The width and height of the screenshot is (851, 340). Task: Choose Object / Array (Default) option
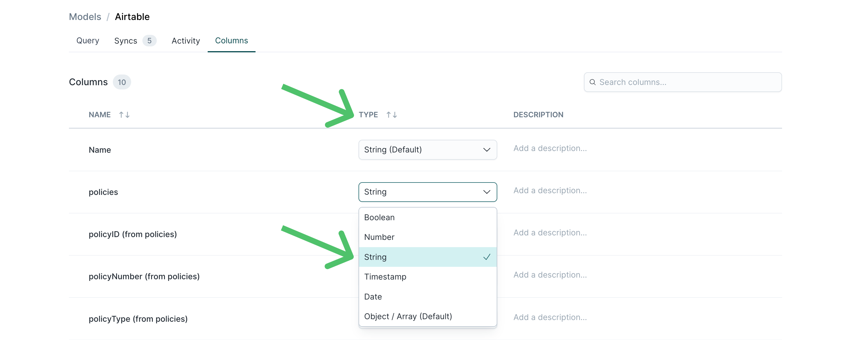pyautogui.click(x=427, y=316)
